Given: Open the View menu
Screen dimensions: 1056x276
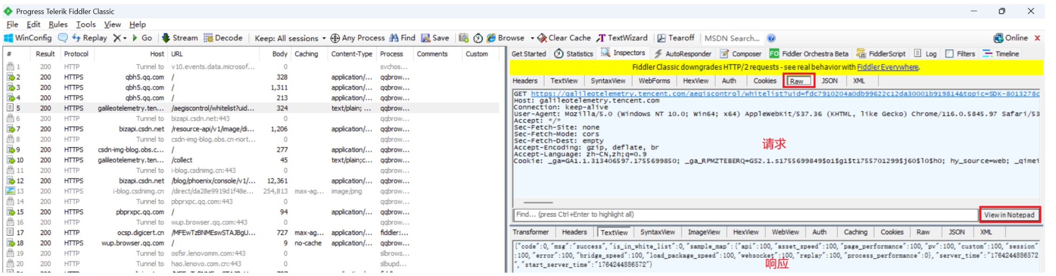Looking at the screenshot, I should click(x=112, y=24).
